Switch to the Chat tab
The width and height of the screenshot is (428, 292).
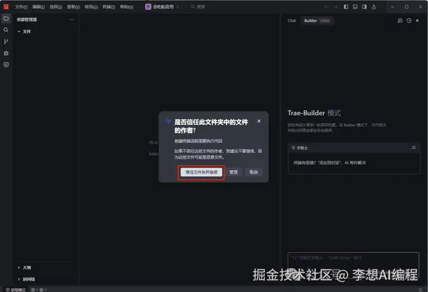pyautogui.click(x=291, y=20)
